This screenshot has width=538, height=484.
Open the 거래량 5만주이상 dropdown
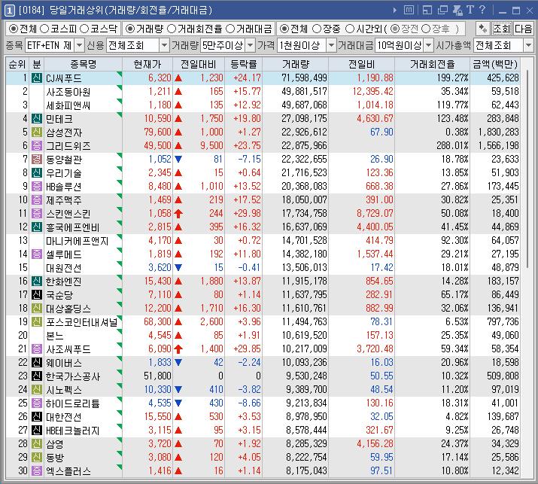pos(251,45)
